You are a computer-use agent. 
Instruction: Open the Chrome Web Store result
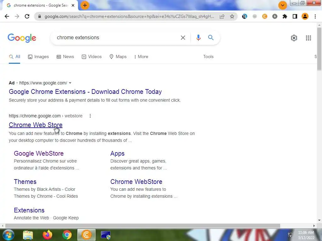pyautogui.click(x=36, y=125)
